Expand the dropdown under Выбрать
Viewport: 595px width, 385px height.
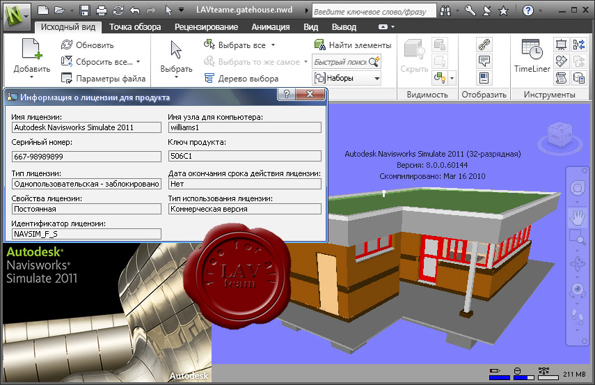(176, 77)
